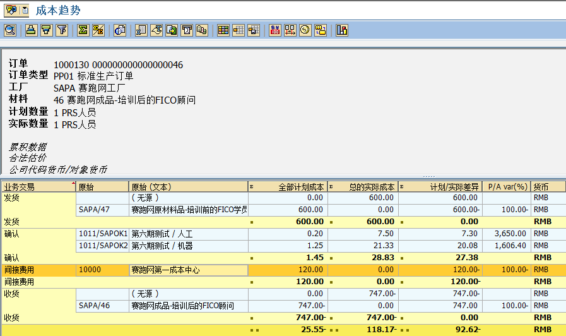
Task: Open word processing export icon
Action: [156, 30]
